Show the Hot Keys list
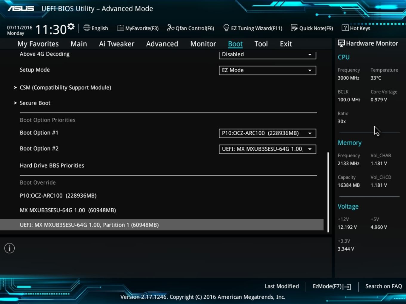The height and width of the screenshot is (304, 406). tap(356, 28)
